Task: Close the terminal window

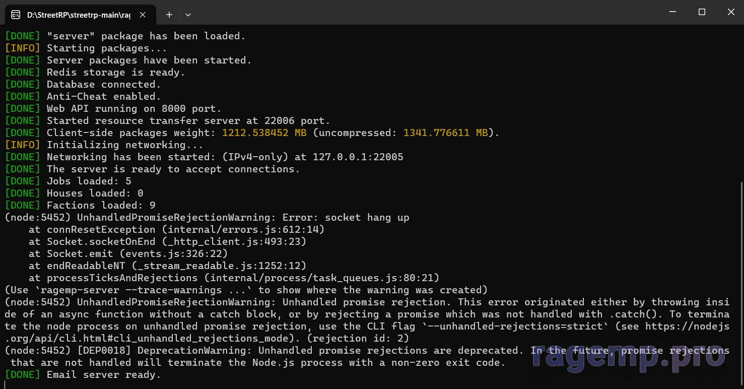Action: coord(730,12)
